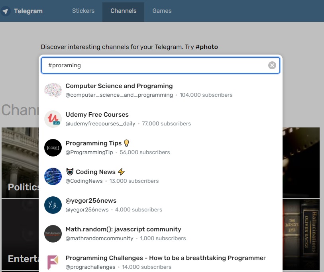Open the Politics category card
Image resolution: width=324 pixels, height=272 pixels.
[x=20, y=163]
